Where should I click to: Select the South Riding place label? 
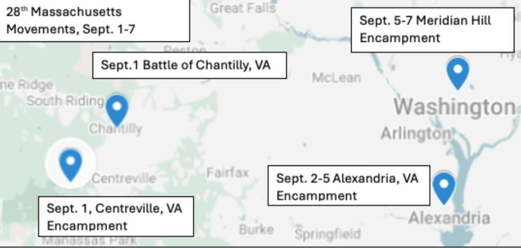tap(65, 101)
